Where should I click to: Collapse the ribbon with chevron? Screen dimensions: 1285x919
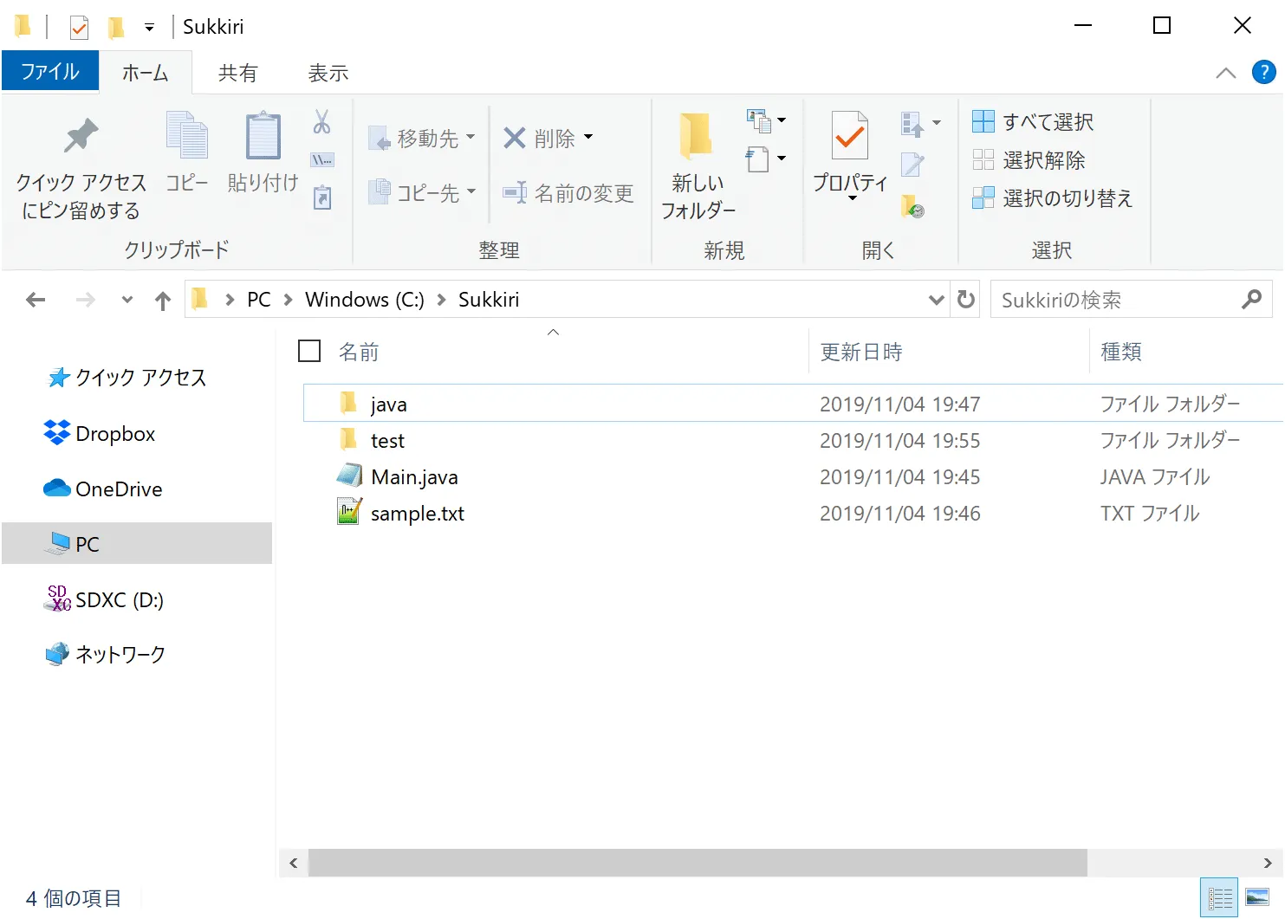(1225, 73)
